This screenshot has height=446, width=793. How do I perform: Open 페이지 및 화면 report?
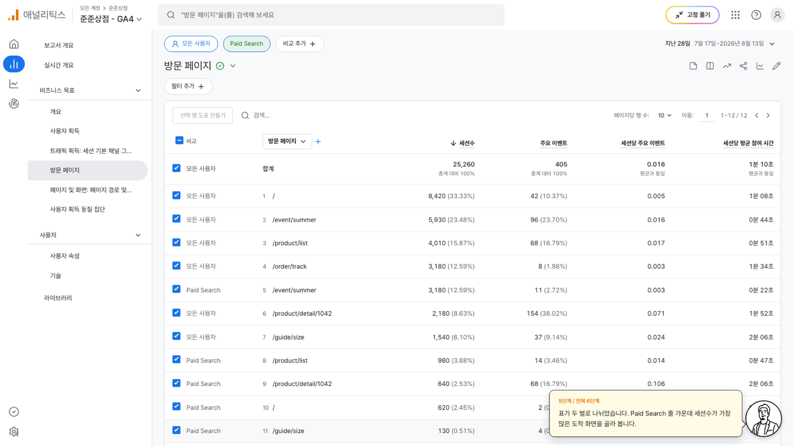[x=91, y=190]
